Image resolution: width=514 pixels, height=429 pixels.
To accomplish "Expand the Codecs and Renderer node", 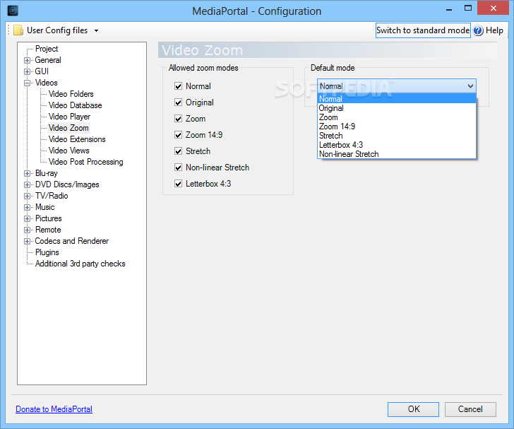I will [x=28, y=241].
